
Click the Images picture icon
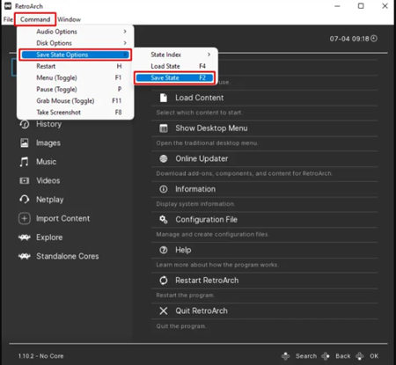25,143
